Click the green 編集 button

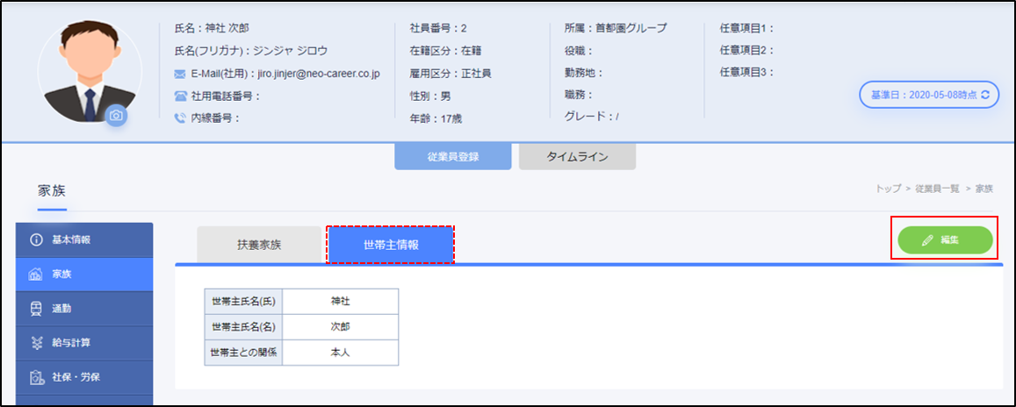tap(945, 239)
